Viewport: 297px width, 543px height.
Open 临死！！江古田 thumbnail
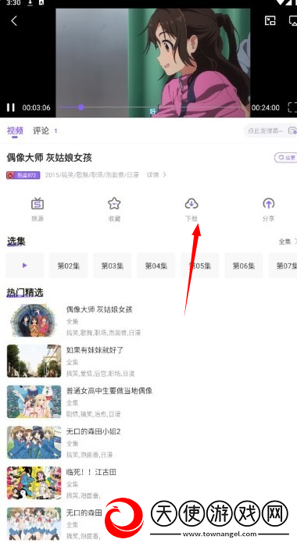(34, 483)
